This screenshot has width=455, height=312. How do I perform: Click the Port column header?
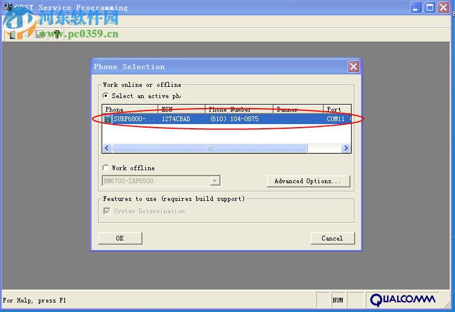(x=337, y=109)
